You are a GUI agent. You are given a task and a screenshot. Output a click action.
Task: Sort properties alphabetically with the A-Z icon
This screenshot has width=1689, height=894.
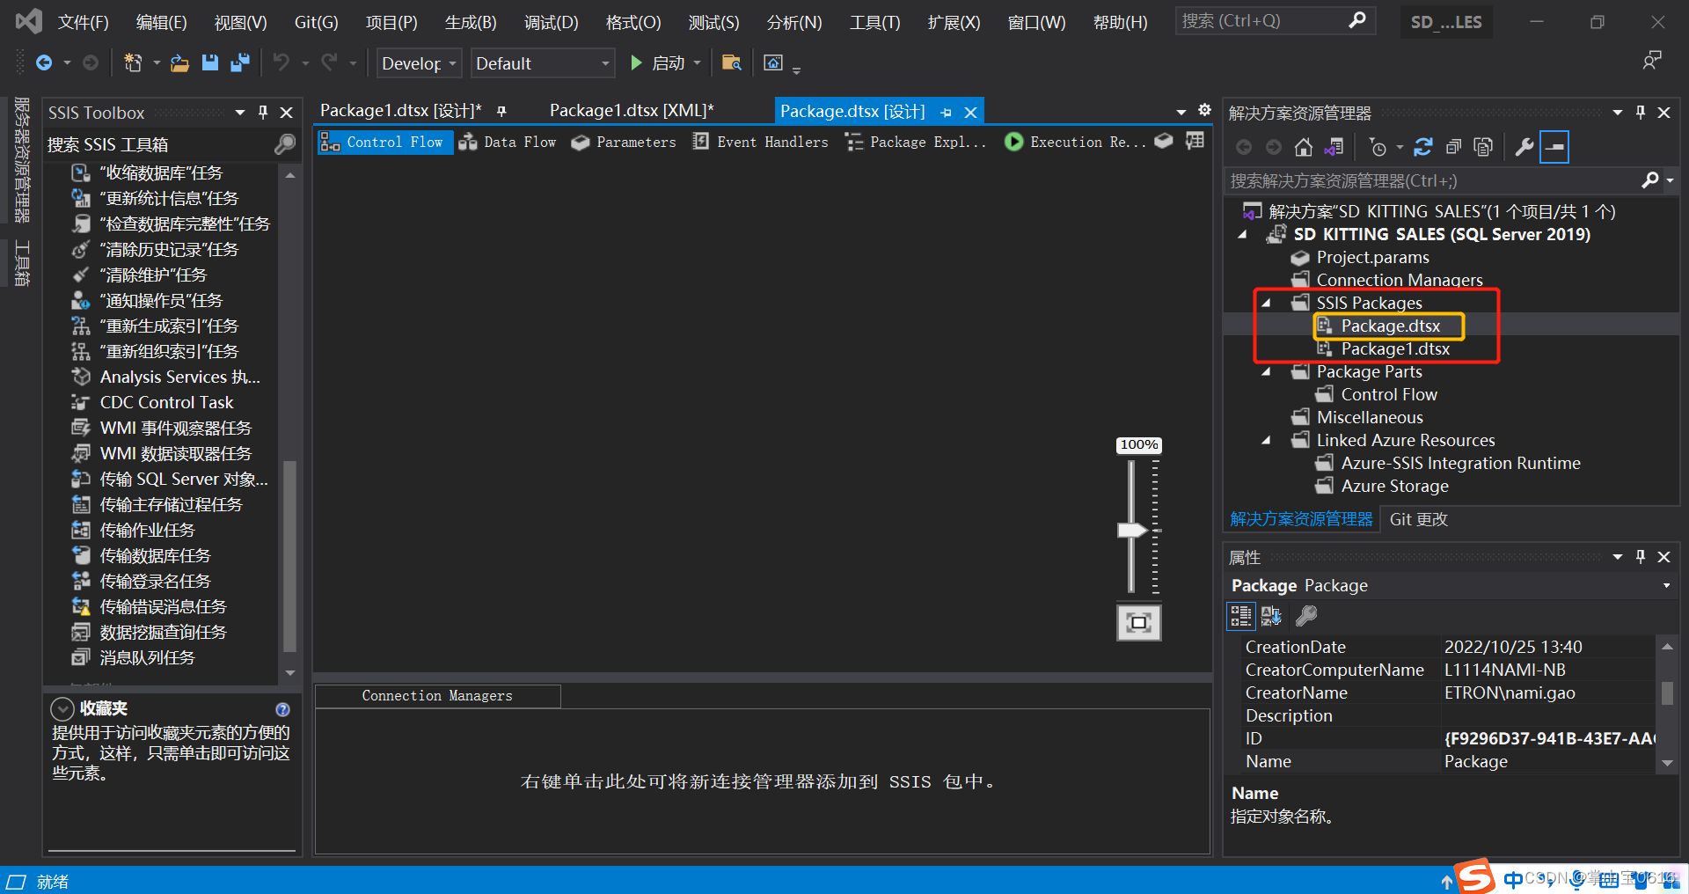[x=1271, y=616]
